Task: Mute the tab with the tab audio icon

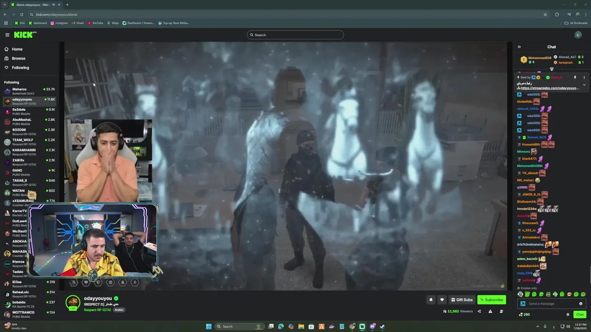Action: (x=53, y=5)
